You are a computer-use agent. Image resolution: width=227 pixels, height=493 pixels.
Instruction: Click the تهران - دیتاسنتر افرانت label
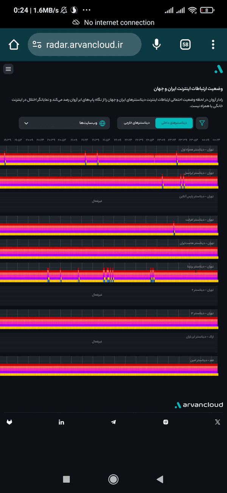tap(199, 219)
